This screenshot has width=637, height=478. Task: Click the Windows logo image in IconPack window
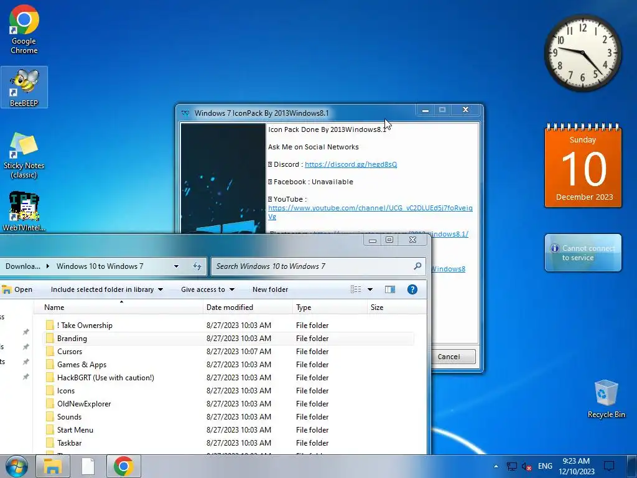coord(223,179)
